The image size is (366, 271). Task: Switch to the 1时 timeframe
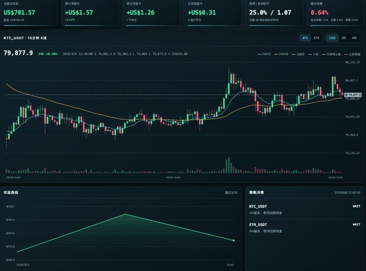[343, 38]
